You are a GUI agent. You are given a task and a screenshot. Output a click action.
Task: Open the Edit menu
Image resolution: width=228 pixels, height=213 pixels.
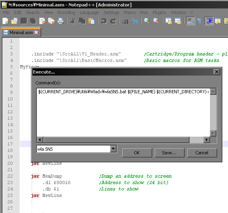[18, 12]
